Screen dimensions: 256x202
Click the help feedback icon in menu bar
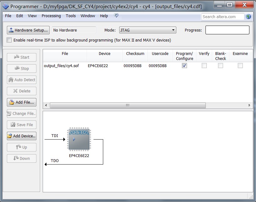tap(116, 16)
